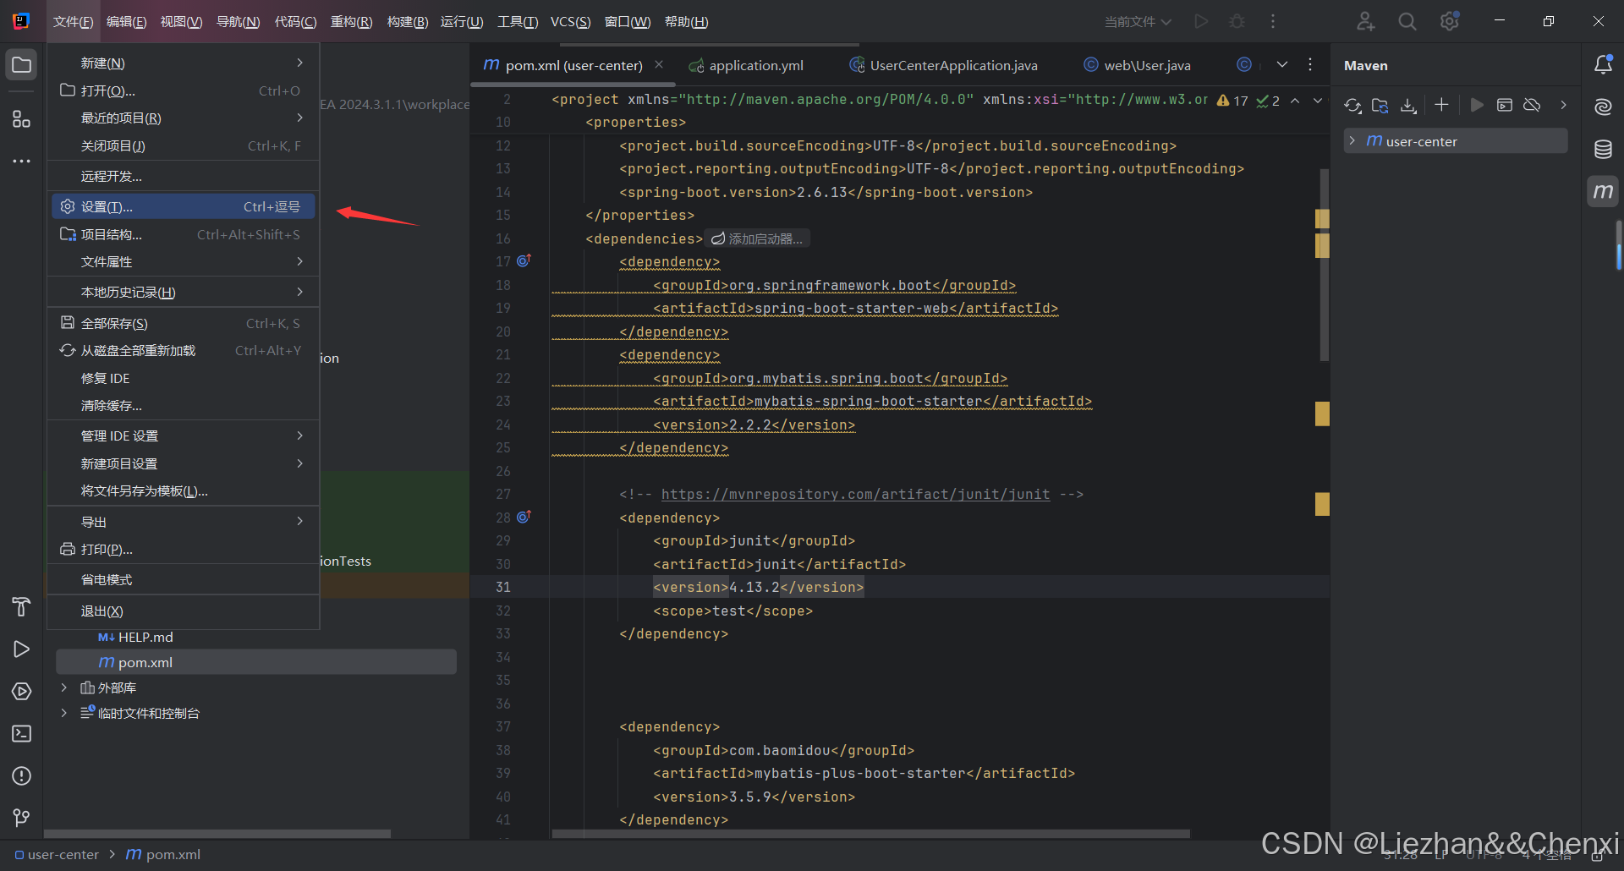The image size is (1624, 871).
Task: Go to next highlighted error arrow
Action: pos(1317,101)
